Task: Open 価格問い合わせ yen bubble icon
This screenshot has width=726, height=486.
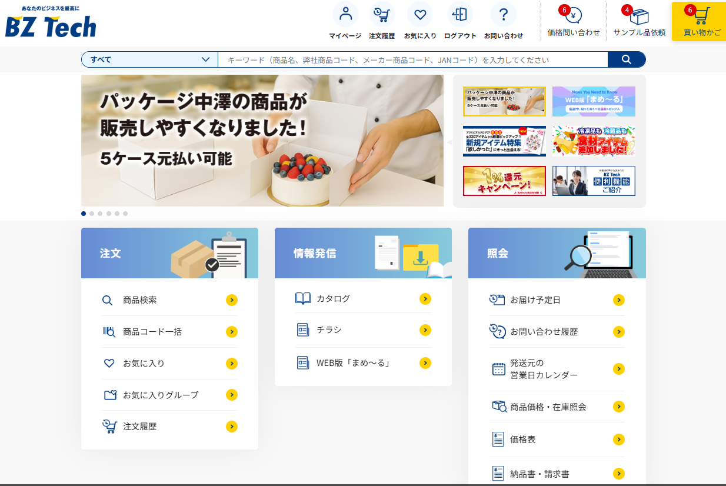Action: (x=573, y=16)
